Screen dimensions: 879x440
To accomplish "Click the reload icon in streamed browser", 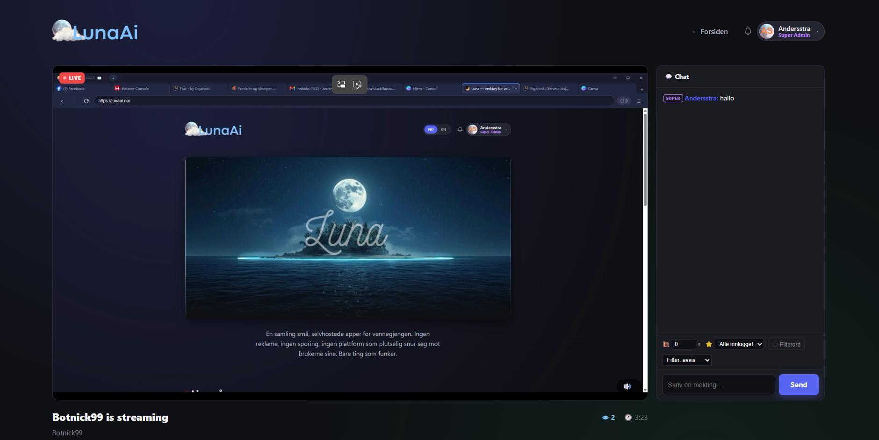I will pyautogui.click(x=86, y=101).
